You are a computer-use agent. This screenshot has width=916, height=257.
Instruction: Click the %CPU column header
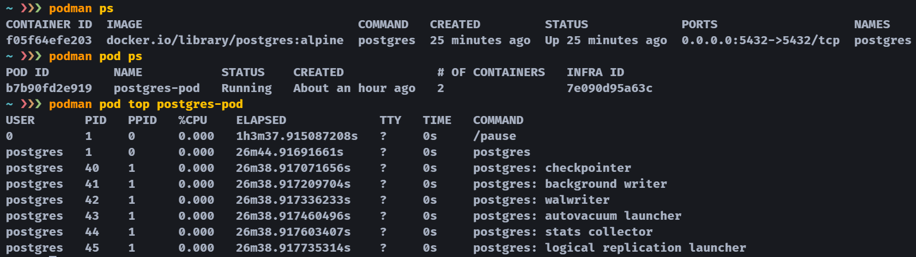tap(192, 120)
